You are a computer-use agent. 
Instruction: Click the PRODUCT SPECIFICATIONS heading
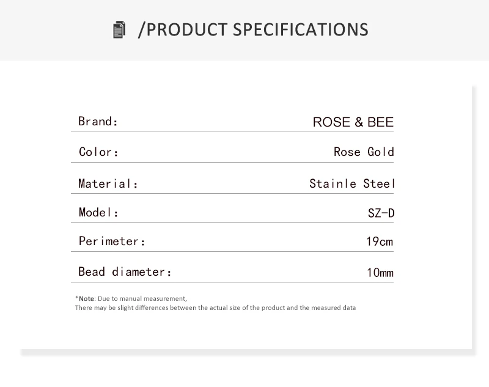253,29
